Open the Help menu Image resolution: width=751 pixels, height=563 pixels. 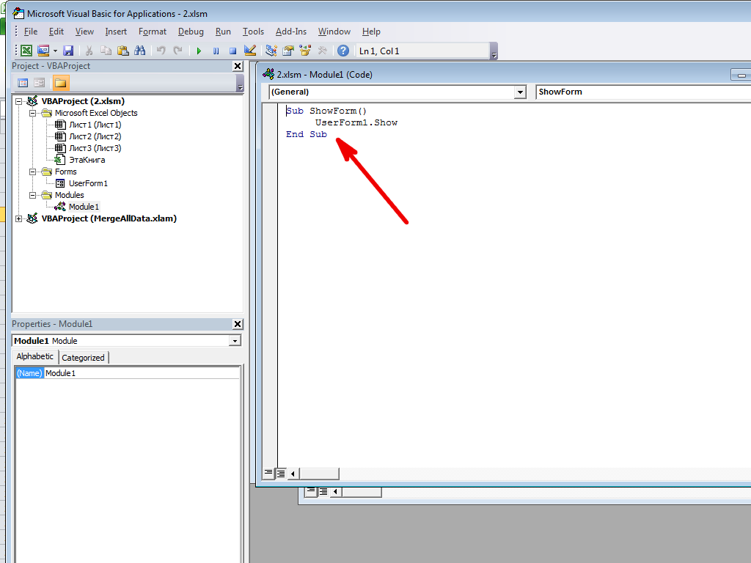(370, 32)
